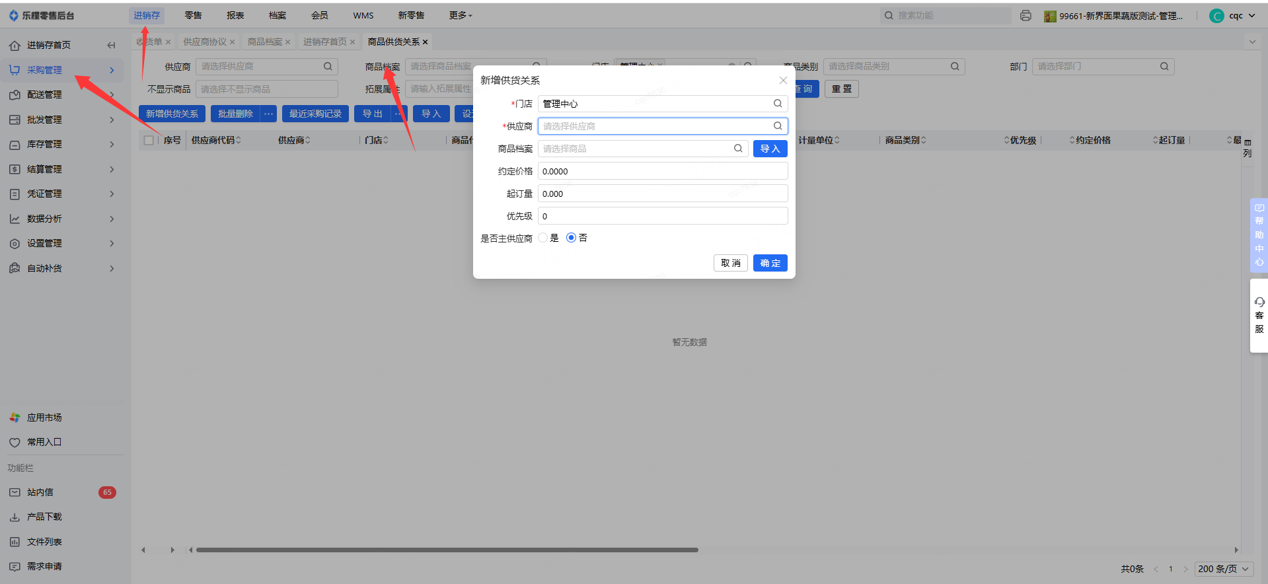This screenshot has height=584, width=1268.
Task: Focus the 约定价格 input in dialog
Action: pyautogui.click(x=663, y=171)
